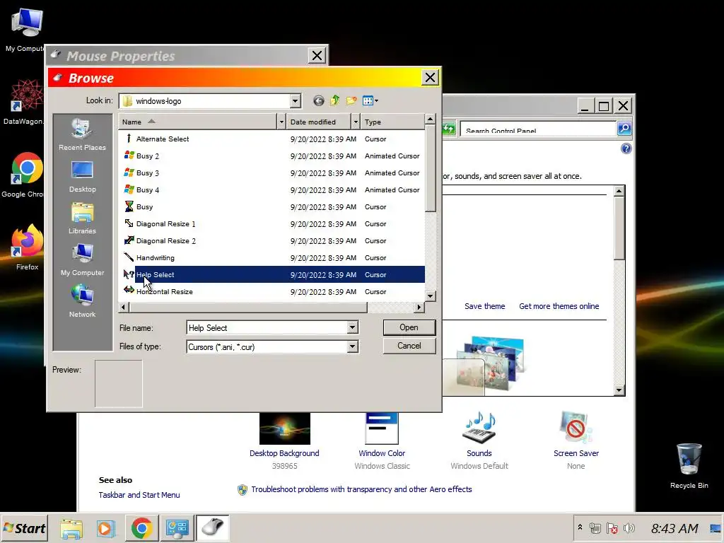Expand the Look in folder dropdown

click(x=295, y=100)
